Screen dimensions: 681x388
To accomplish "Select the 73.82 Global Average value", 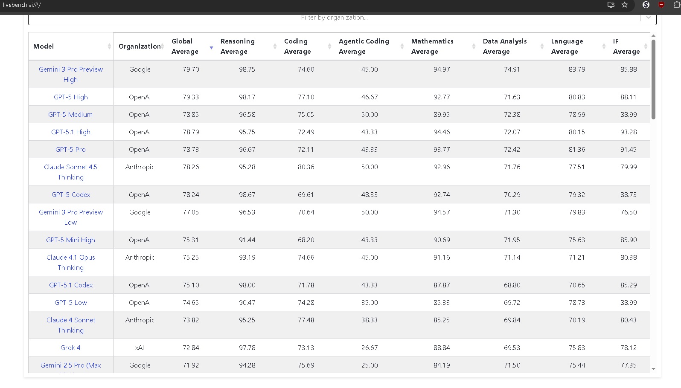I will tap(191, 320).
